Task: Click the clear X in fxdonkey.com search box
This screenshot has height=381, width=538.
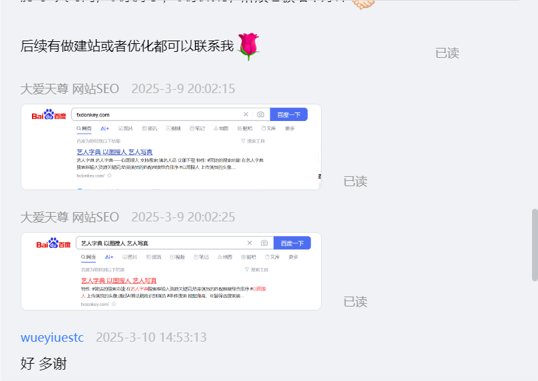Action: click(246, 115)
